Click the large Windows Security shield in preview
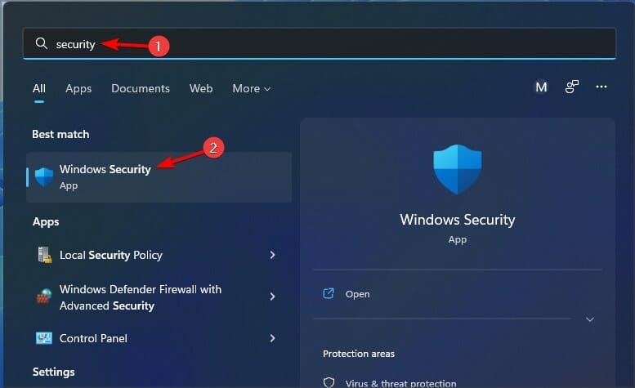This screenshot has width=635, height=388. click(457, 170)
